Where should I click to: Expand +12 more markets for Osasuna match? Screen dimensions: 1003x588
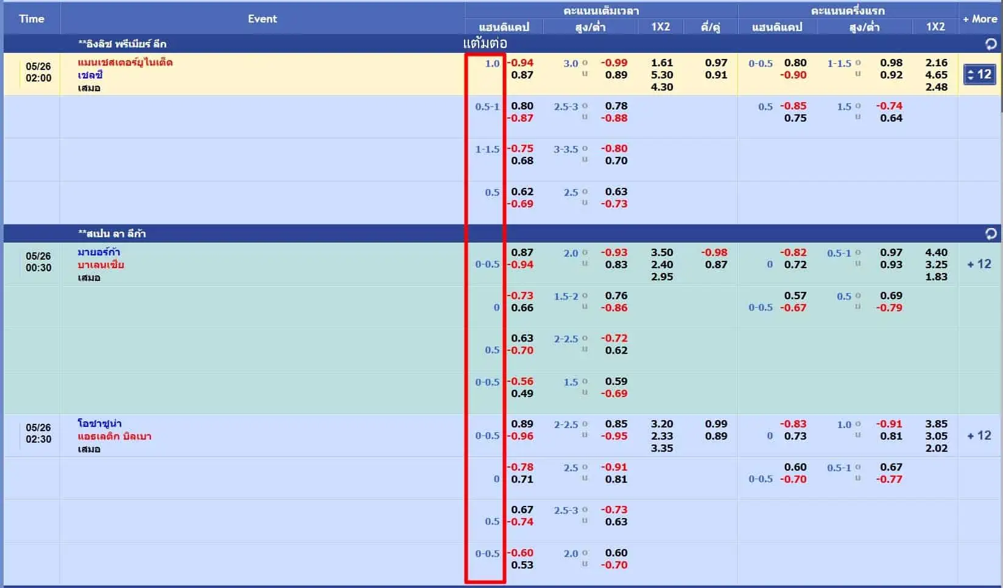pyautogui.click(x=979, y=435)
